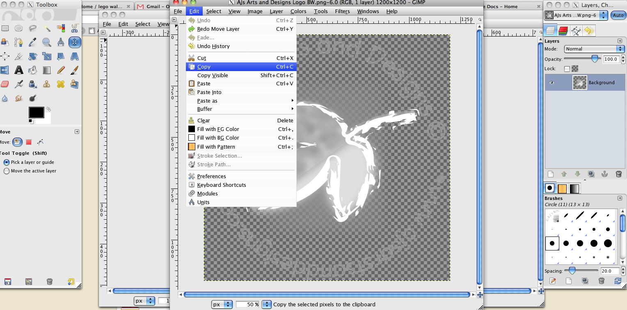The height and width of the screenshot is (310, 627).
Task: Open the layer Mode dropdown showing Normal
Action: tap(593, 49)
